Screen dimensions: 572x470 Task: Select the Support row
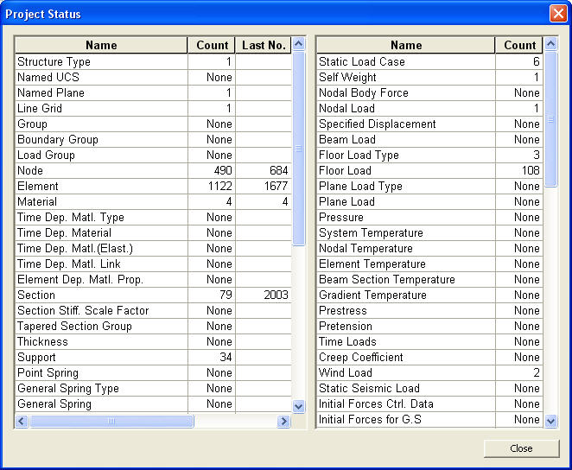[x=101, y=358]
